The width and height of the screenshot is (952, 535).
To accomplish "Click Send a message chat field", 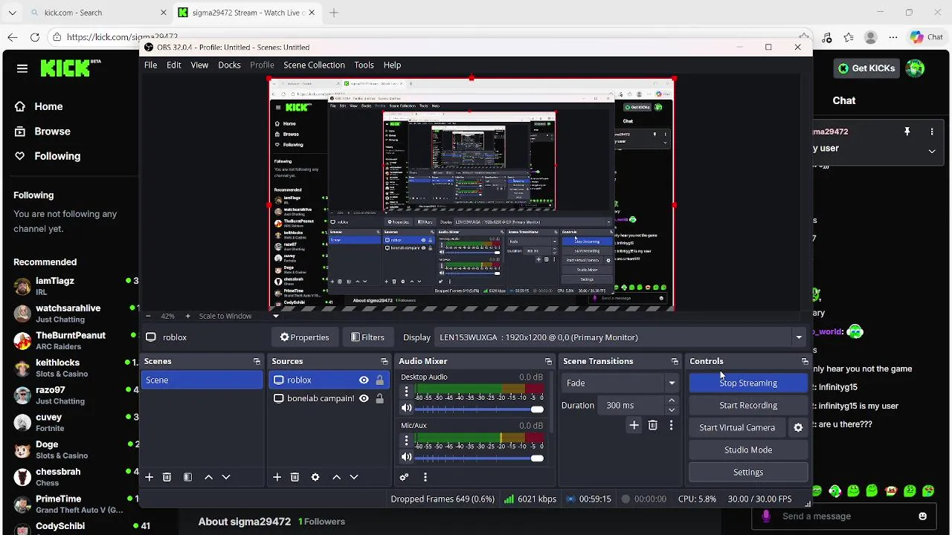I will click(844, 516).
